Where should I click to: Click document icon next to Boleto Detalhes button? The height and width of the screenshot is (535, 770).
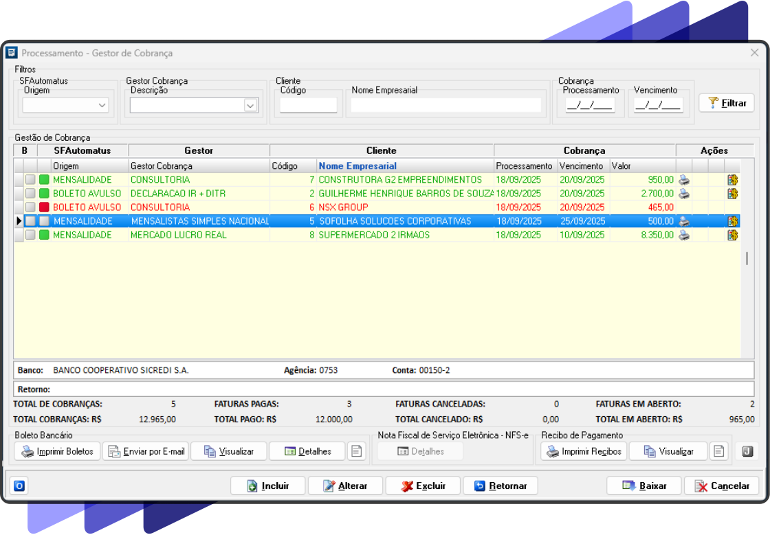[356, 451]
